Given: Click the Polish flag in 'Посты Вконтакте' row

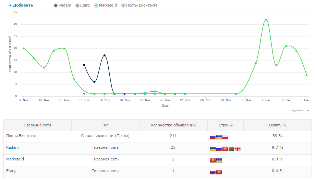Looking at the screenshot, I should tap(225, 137).
